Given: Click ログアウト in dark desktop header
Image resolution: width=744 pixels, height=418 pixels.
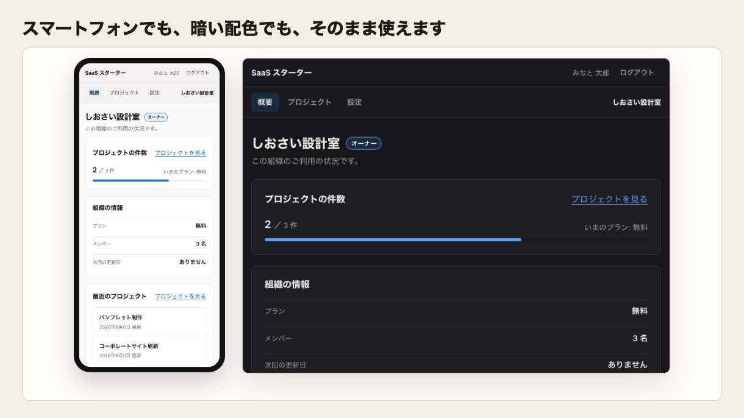Looking at the screenshot, I should click(x=637, y=73).
